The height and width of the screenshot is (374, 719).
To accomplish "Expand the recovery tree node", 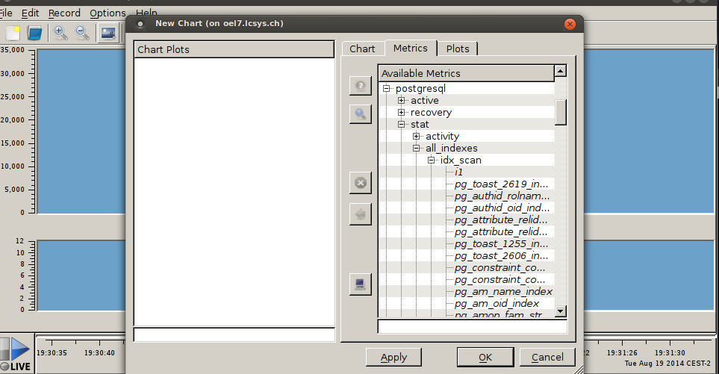I will (x=402, y=113).
